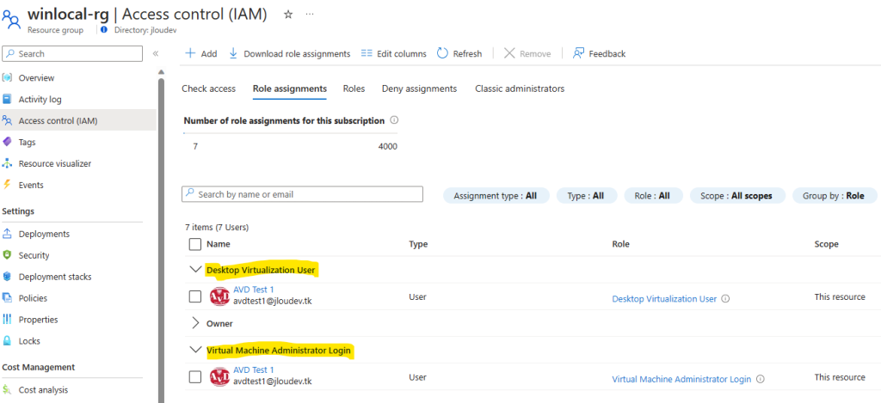
Task: Switch to the Deny assignments tab
Action: click(x=419, y=89)
